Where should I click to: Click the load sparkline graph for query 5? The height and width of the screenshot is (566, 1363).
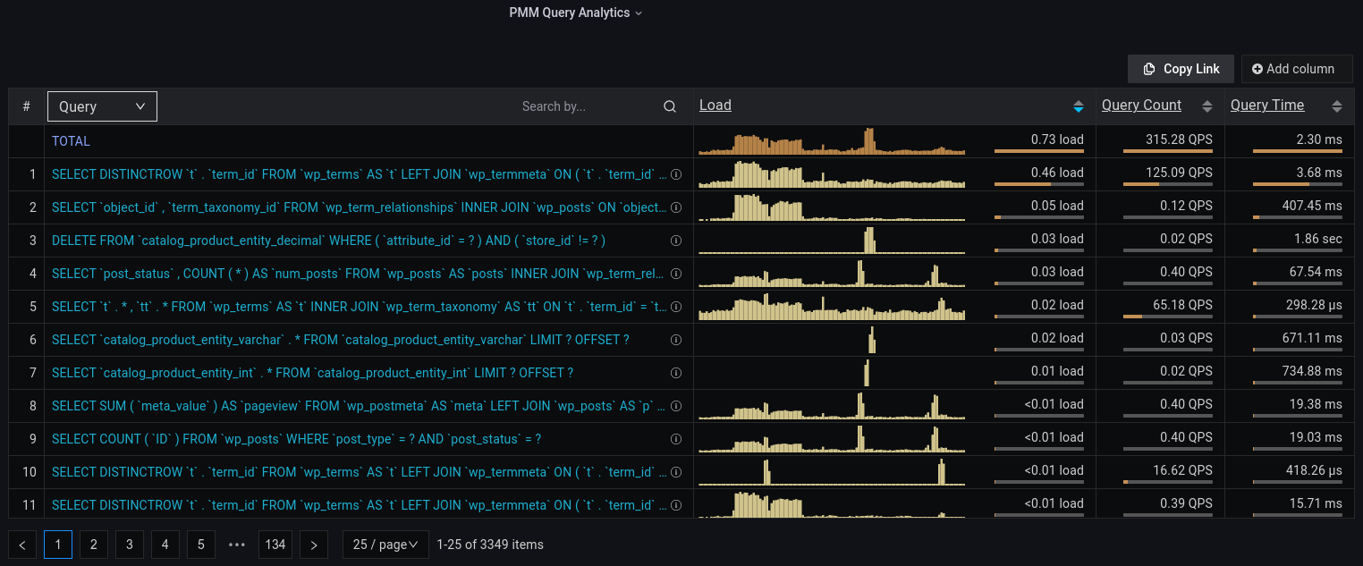tap(831, 307)
